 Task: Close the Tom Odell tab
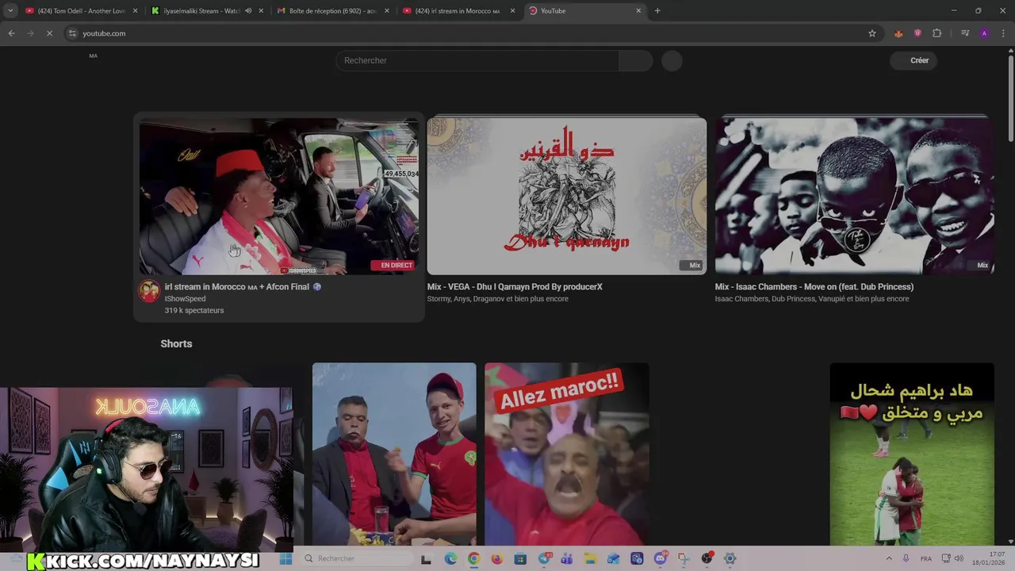coord(135,11)
